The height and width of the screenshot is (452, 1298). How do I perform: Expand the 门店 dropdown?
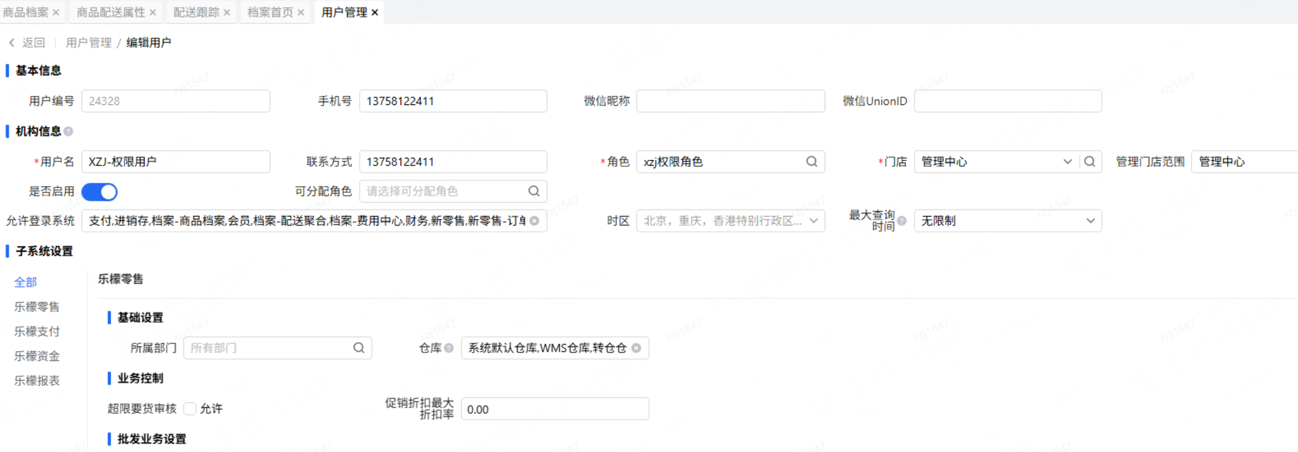[x=1067, y=161]
